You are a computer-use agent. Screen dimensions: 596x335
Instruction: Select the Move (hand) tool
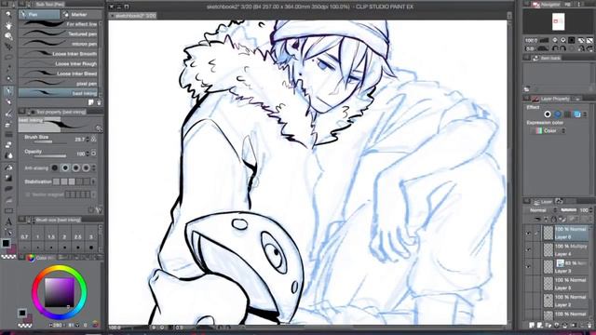(8, 25)
